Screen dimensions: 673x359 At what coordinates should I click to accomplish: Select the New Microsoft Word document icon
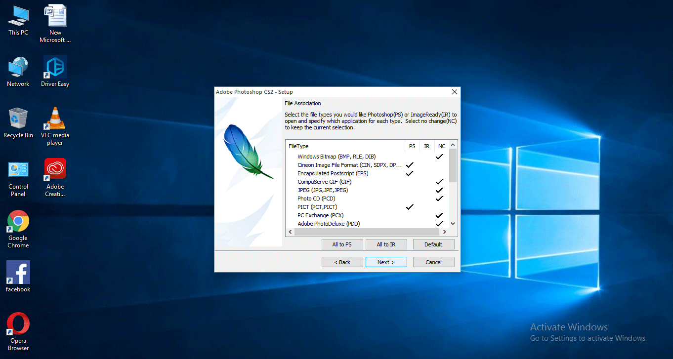coord(55,24)
